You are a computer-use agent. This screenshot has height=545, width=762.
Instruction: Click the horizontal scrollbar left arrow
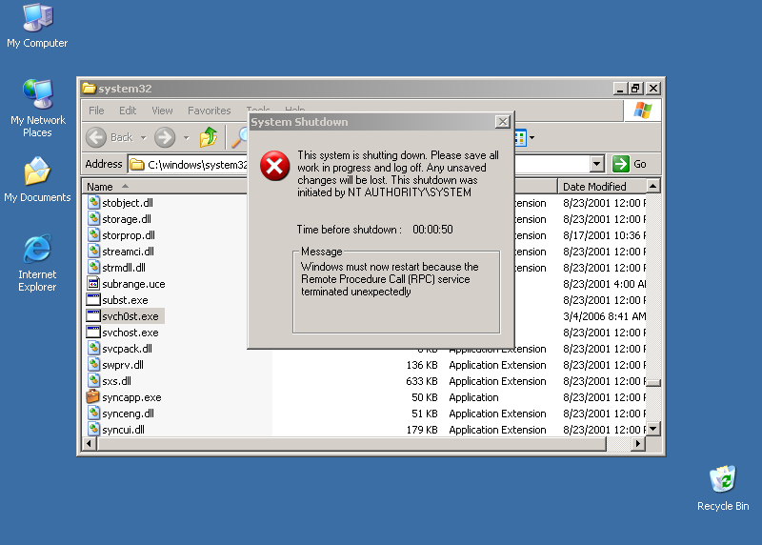point(89,443)
